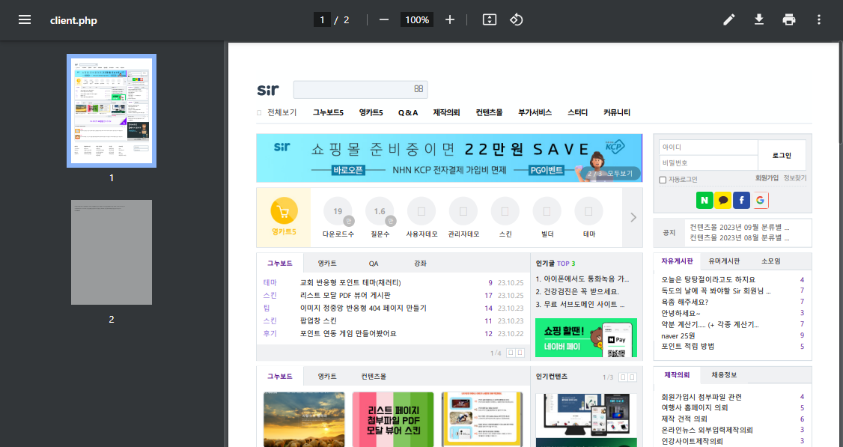Click the 로그인 button
Screen dimensions: 843x447
tap(782, 155)
